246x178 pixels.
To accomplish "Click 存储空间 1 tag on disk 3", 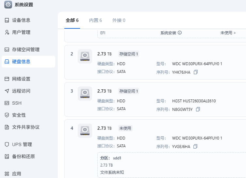I will (129, 91).
